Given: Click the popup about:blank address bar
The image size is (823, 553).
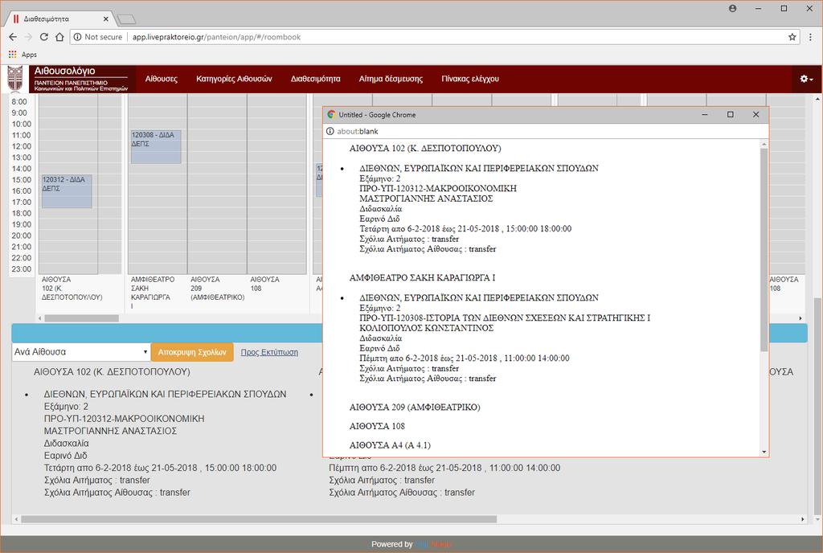Looking at the screenshot, I should (x=546, y=131).
